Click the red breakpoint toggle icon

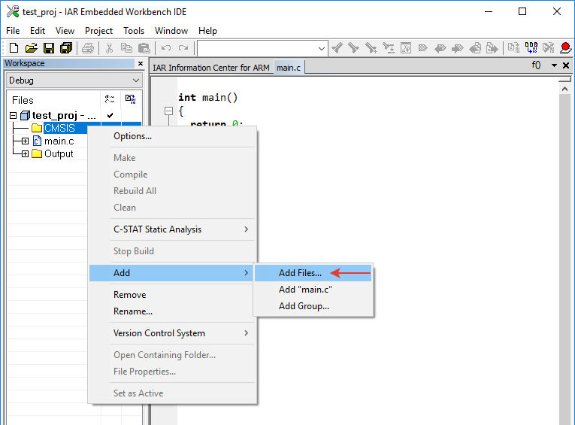[x=566, y=48]
